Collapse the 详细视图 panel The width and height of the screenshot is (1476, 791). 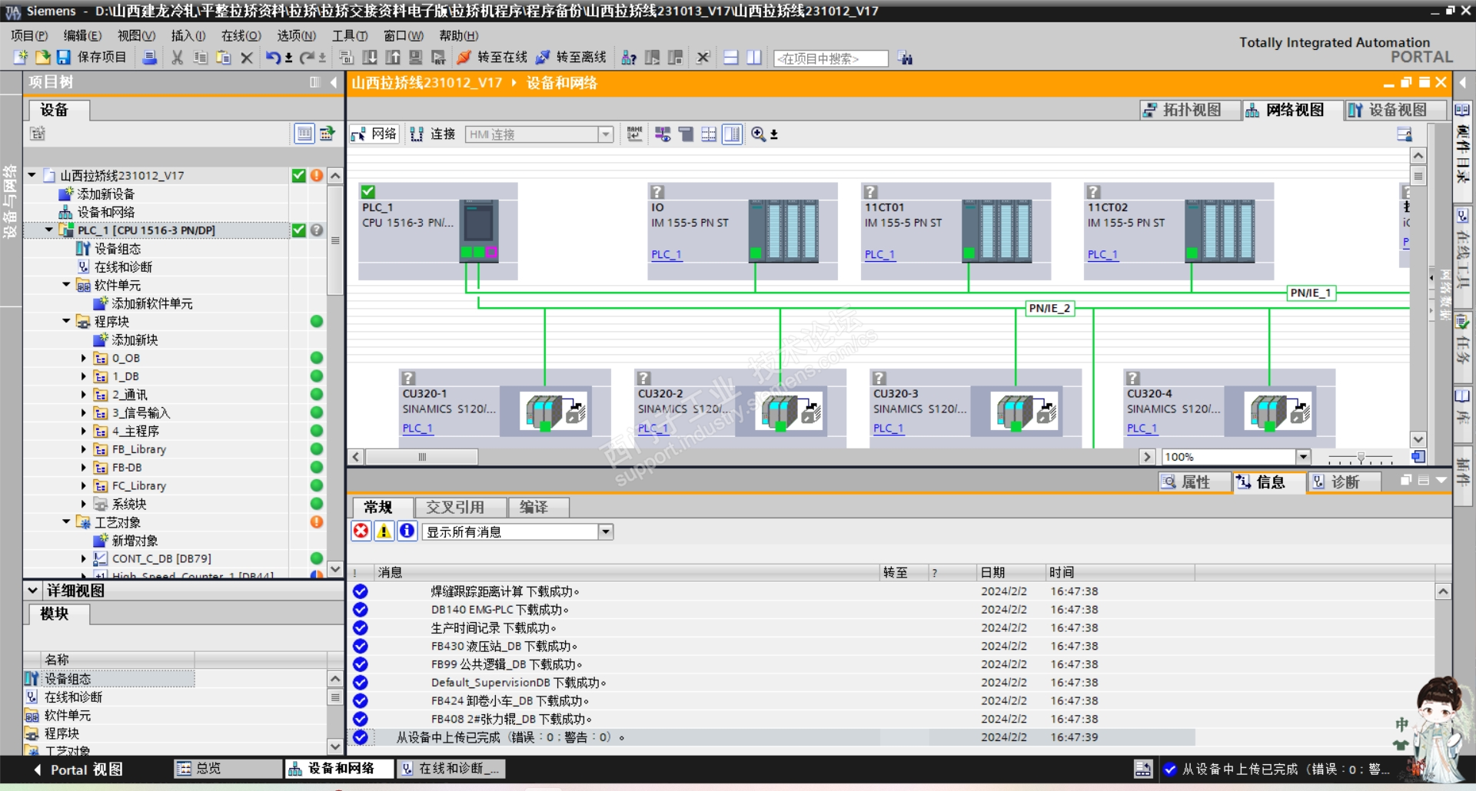[32, 591]
